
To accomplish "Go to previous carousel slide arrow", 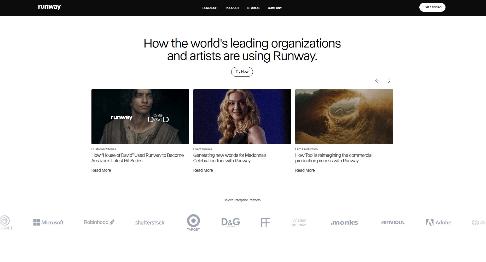I will point(377,81).
